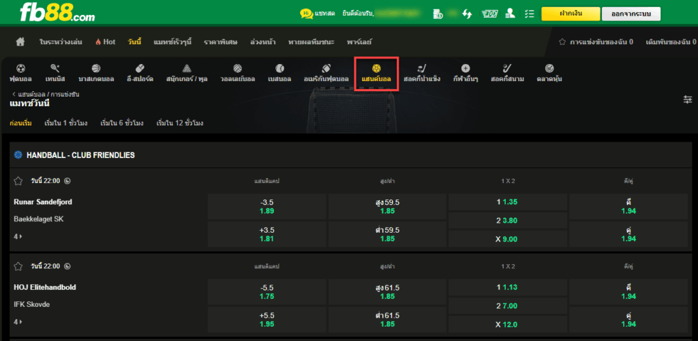The image size is (698, 341).
Task: Bet under ต่ำ 59.5 at 1.85
Action: 387,234
